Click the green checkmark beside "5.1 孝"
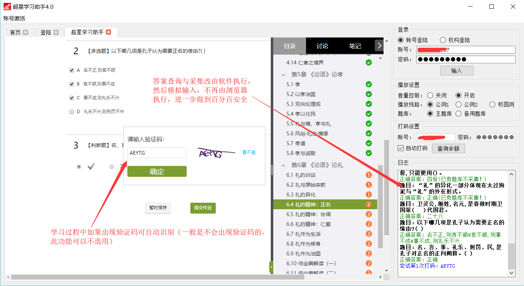This screenshot has width=524, height=286. (369, 84)
